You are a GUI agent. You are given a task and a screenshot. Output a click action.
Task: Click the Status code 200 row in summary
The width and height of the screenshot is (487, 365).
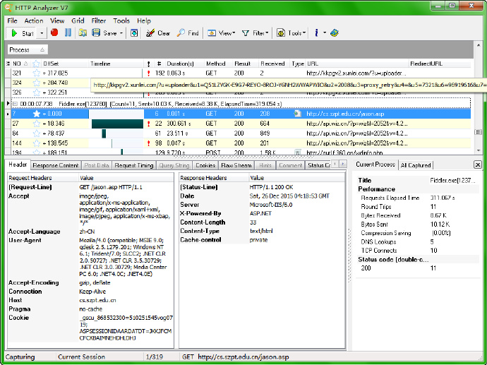click(x=417, y=268)
